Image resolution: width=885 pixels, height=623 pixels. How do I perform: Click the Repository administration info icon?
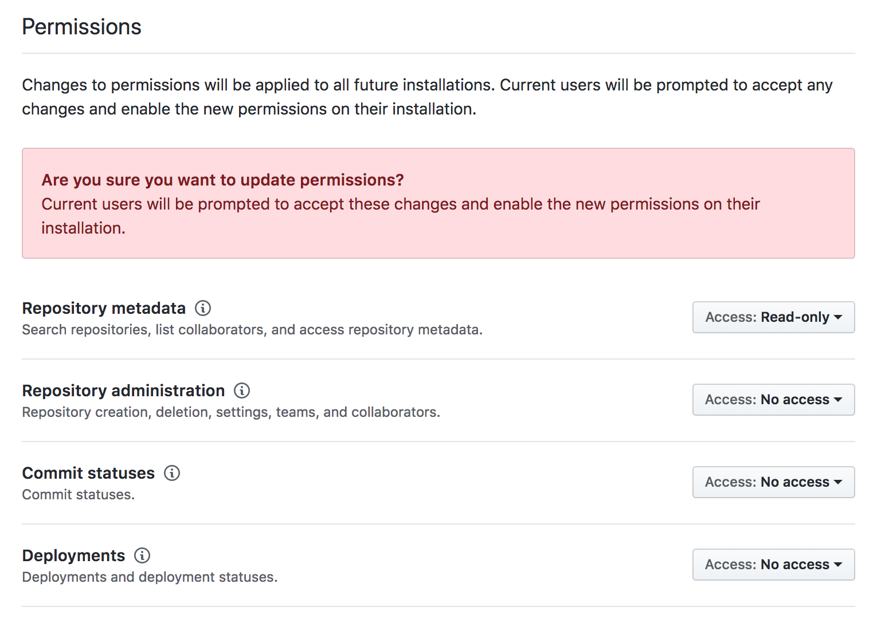pyautogui.click(x=241, y=391)
